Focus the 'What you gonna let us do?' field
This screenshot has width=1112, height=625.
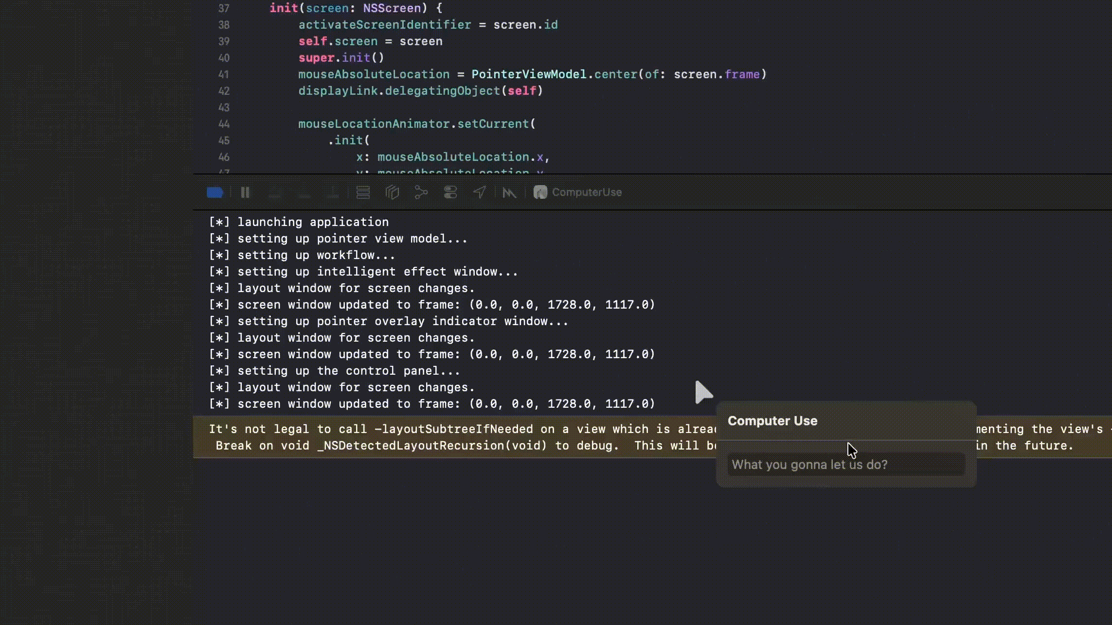click(845, 465)
